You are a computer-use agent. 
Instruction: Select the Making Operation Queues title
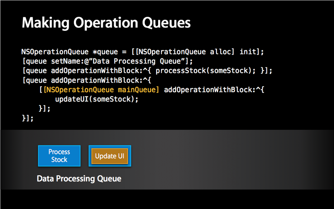click(x=106, y=23)
